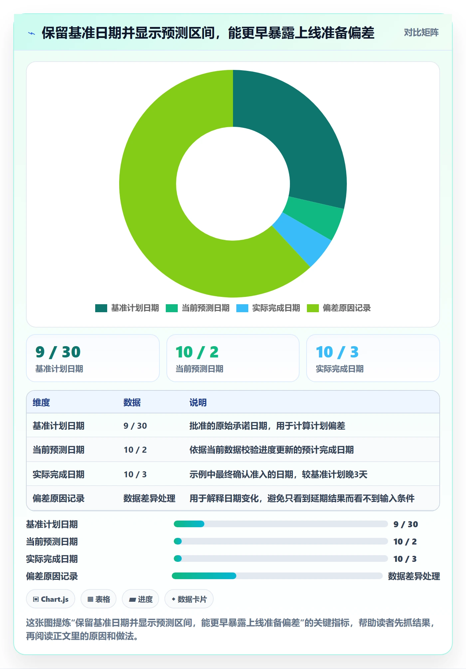Click the 数据差异处理 label beside the progress bar
Viewport: 466px width, 669px height.
(414, 576)
